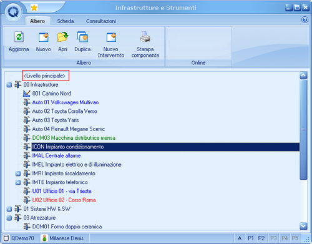Click Milanese Denis in the status bar

click(67, 238)
